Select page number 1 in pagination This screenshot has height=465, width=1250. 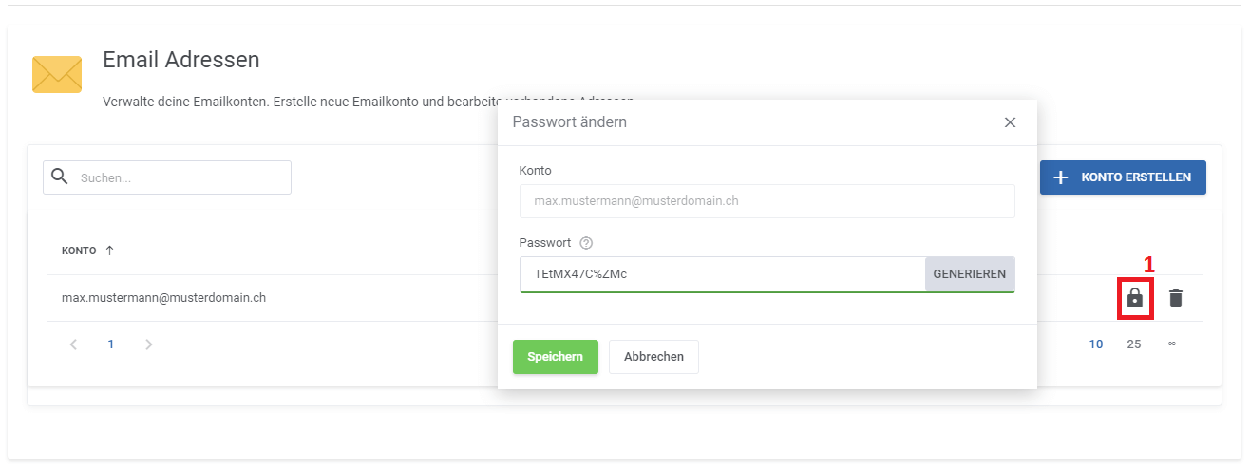click(111, 344)
